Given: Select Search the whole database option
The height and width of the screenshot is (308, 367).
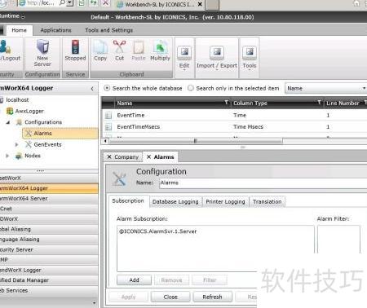Looking at the screenshot, I should point(107,88).
